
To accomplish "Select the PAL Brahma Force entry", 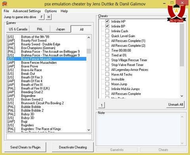I will [x=47, y=52].
